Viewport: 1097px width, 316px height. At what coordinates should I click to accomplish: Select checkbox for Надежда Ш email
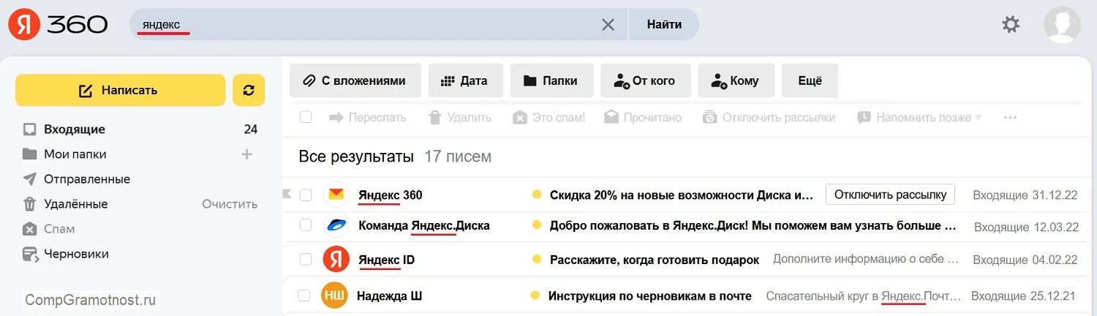pos(304,296)
